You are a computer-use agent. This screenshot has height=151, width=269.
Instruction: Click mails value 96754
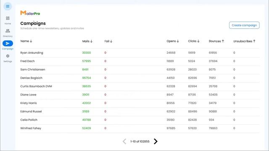87,78
